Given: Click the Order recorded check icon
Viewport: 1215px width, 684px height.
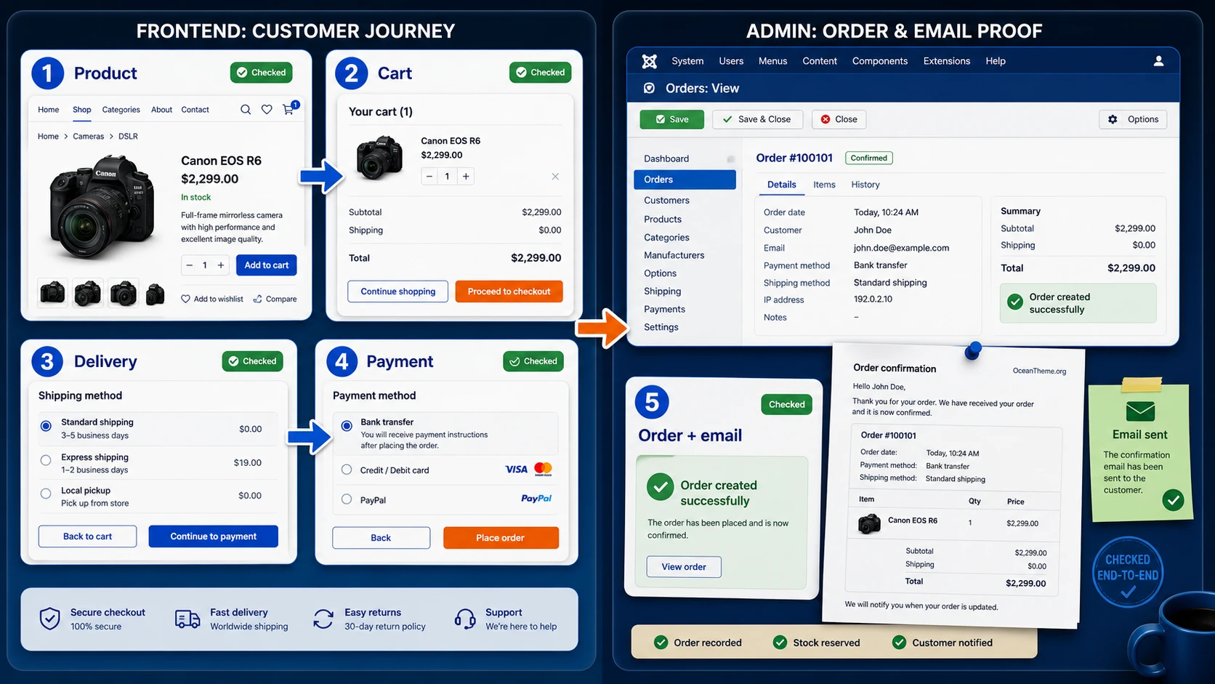Looking at the screenshot, I should 661,643.
